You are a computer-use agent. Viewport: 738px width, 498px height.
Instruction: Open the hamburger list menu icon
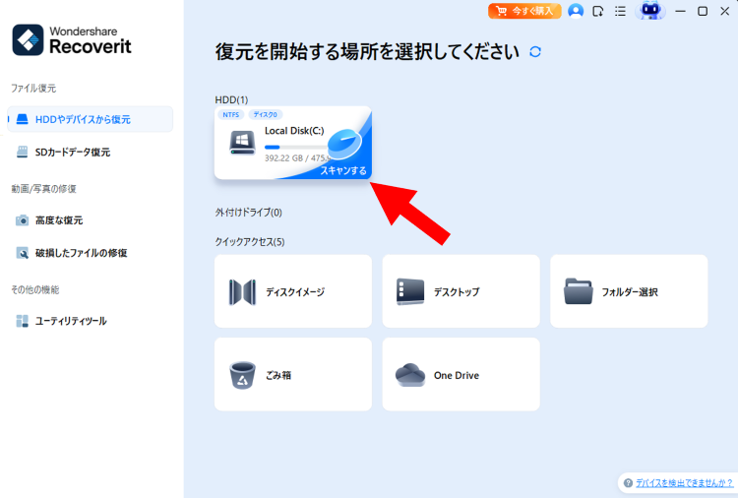620,11
